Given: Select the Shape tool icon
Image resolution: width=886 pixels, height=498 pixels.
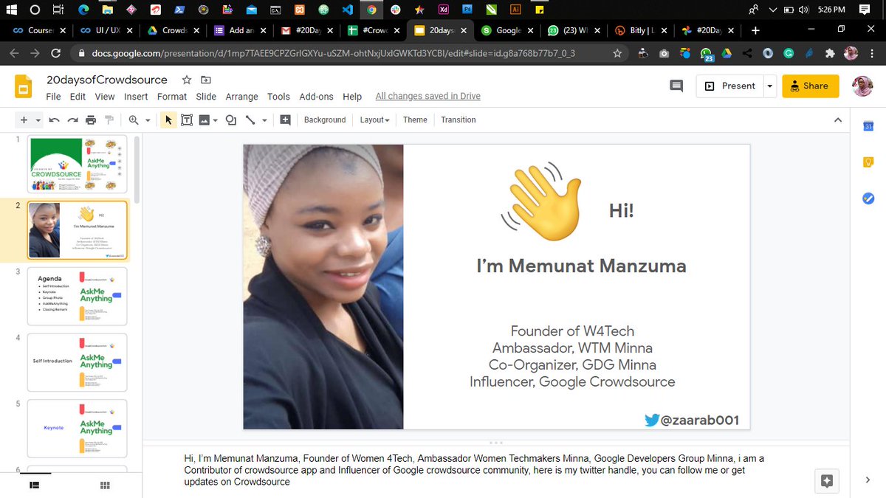Looking at the screenshot, I should pyautogui.click(x=231, y=120).
